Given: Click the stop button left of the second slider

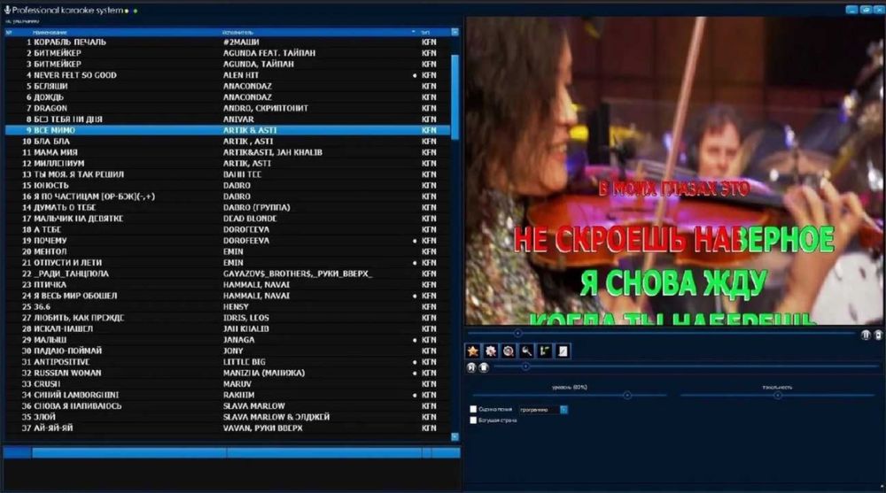Looking at the screenshot, I should pos(484,367).
